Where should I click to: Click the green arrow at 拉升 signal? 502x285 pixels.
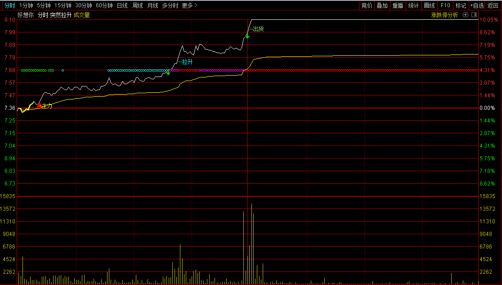coord(168,73)
